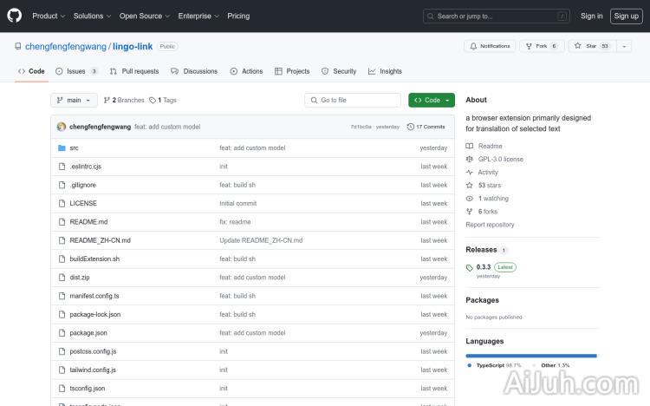Open the Pull requests tab
The width and height of the screenshot is (650, 406).
134,71
